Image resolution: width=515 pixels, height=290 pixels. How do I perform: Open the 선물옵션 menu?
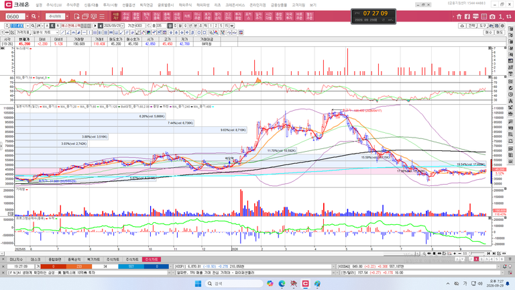pyautogui.click(x=129, y=5)
